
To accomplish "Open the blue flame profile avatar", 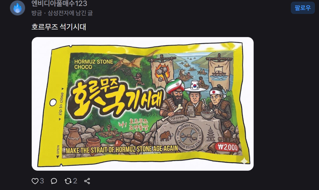I will click(18, 8).
